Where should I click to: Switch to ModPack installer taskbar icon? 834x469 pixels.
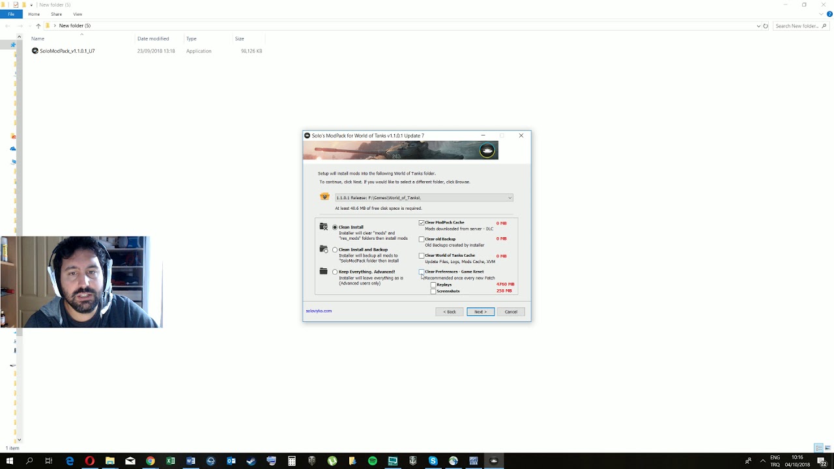(494, 461)
